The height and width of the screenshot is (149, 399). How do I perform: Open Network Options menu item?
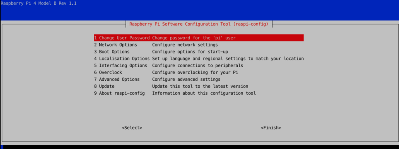(x=199, y=45)
